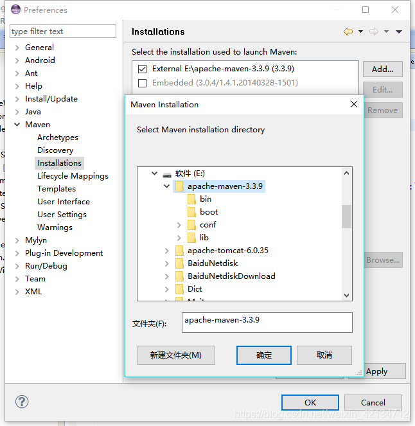Click the type filter text field
The width and height of the screenshot is (415, 426).
pyautogui.click(x=63, y=31)
